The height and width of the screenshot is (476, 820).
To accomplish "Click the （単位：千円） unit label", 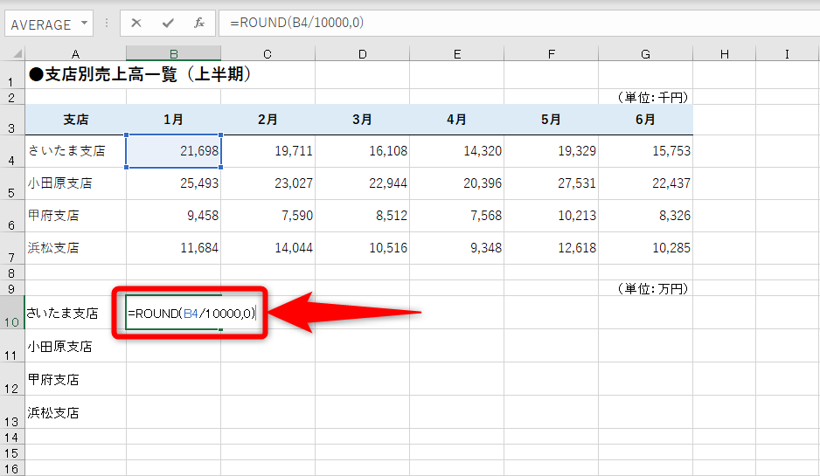I will point(653,97).
